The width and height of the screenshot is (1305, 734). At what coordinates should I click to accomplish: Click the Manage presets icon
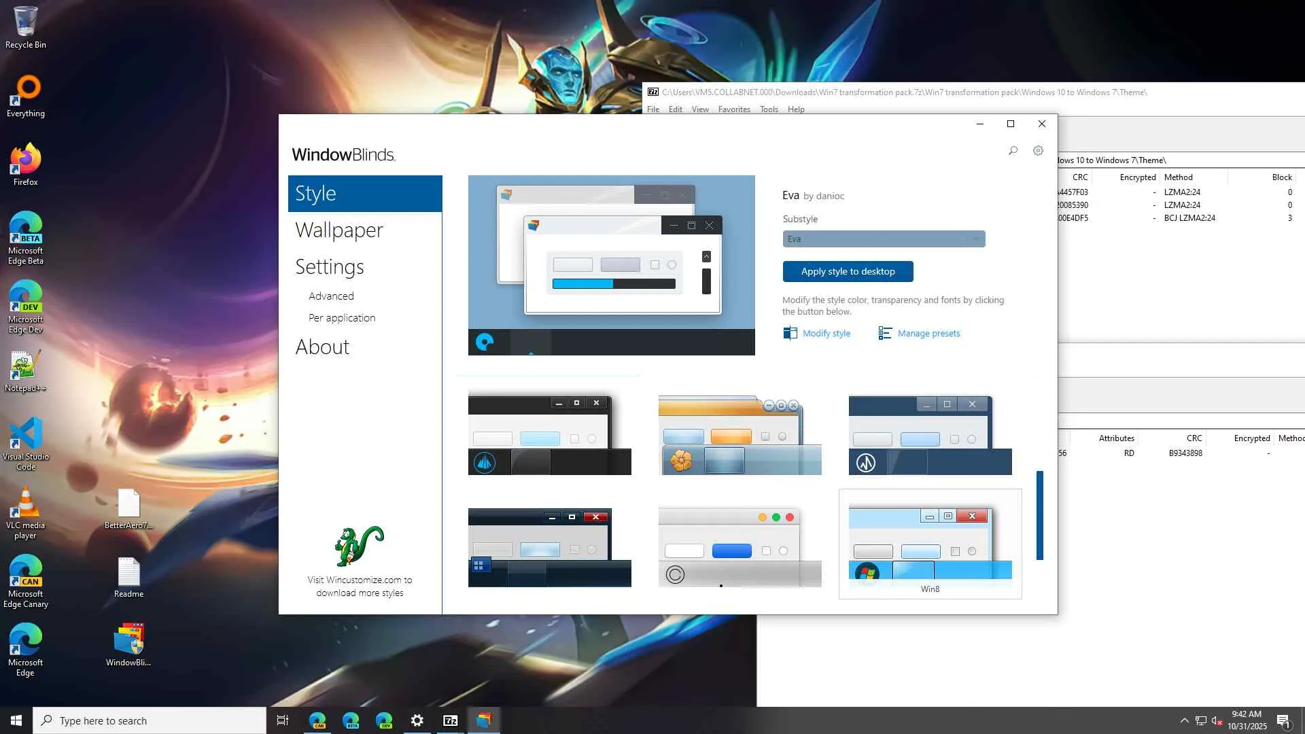tap(884, 333)
